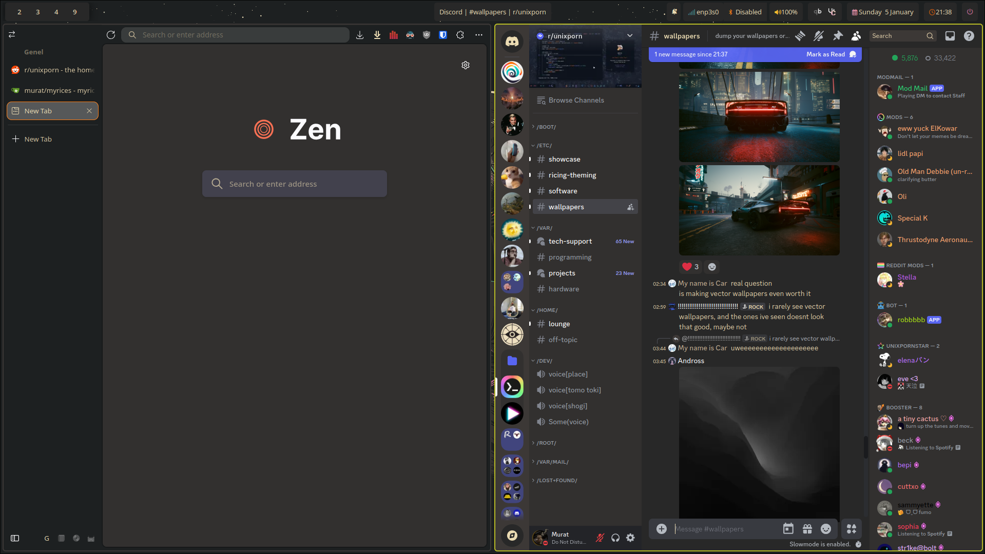Open the extensions puzzle icon in Zen

point(460,35)
